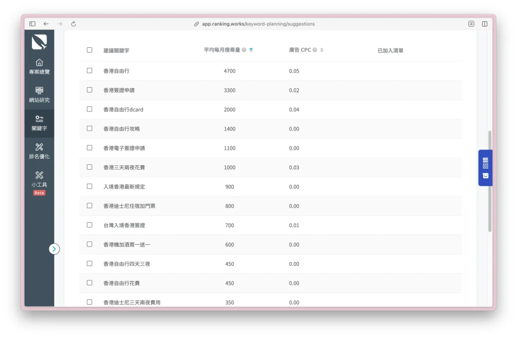Go forward with the browser forward arrow
Viewport: 517px width, 338px height.
59,24
